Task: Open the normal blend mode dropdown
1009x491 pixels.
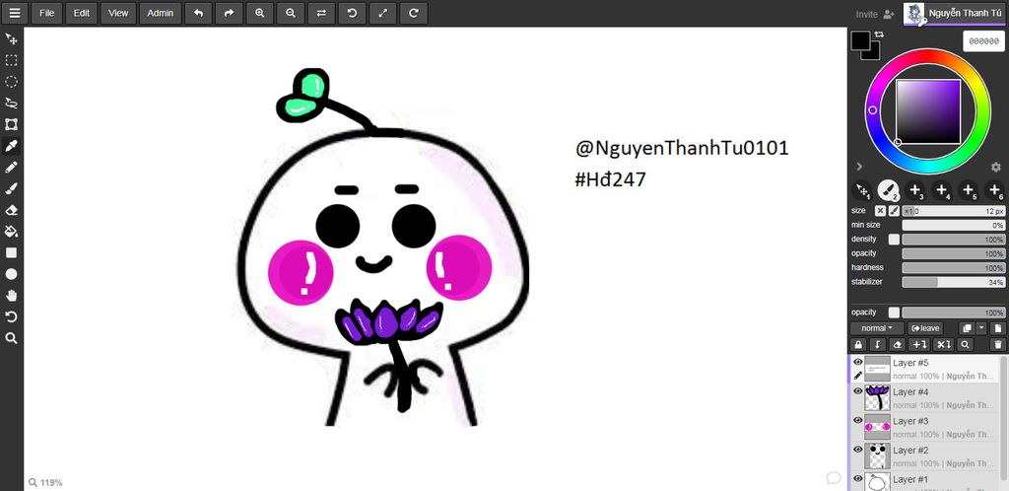Action: tap(877, 328)
